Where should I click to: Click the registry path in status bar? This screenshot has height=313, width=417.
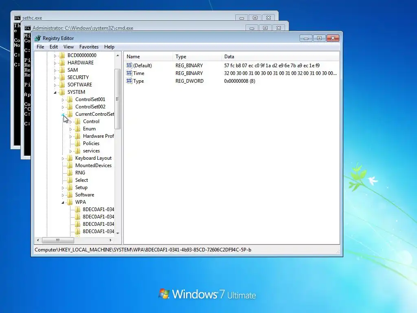[143, 250]
